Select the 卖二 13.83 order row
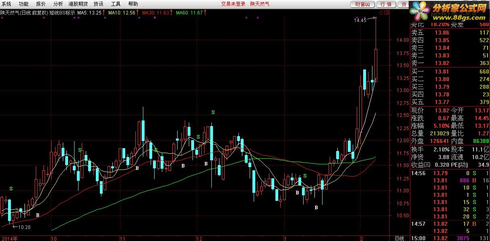This screenshot has width=490, height=241. pos(450,55)
